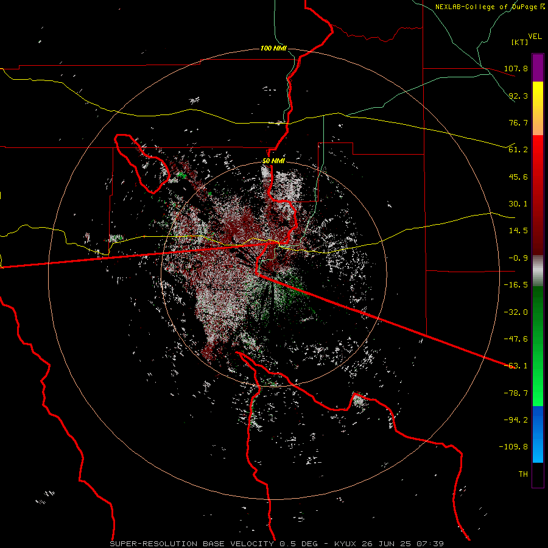
Task: Click the 14.5 velocity label
Action: tap(518, 231)
